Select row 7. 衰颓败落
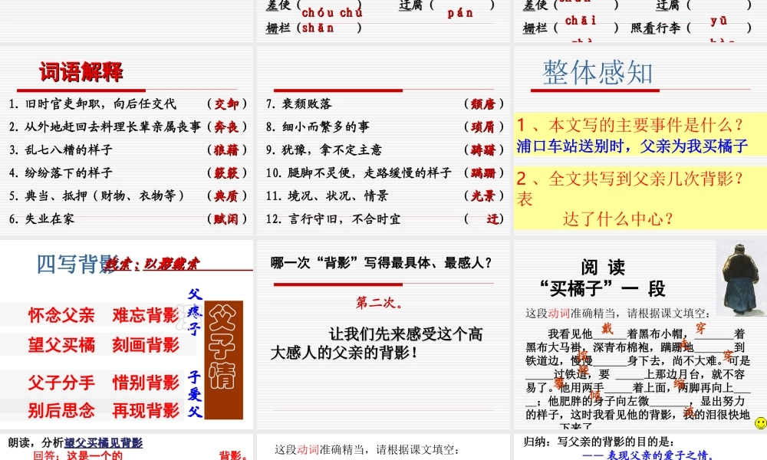Viewport: 767px width, 460px height. [x=384, y=103]
